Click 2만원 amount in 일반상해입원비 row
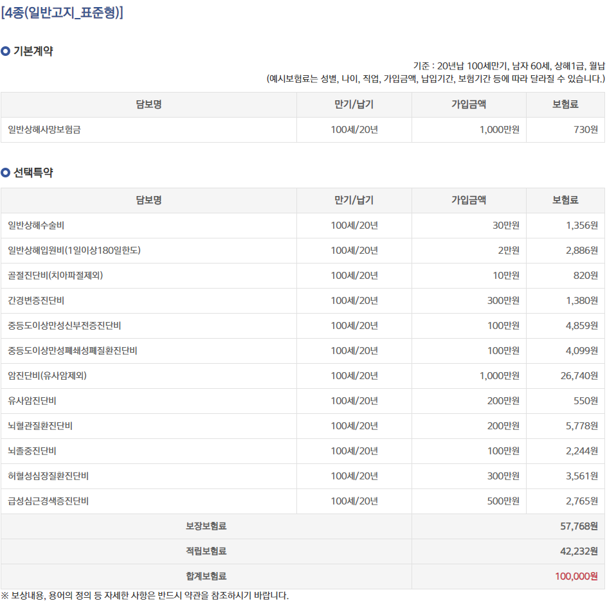This screenshot has height=608, width=607. (509, 251)
